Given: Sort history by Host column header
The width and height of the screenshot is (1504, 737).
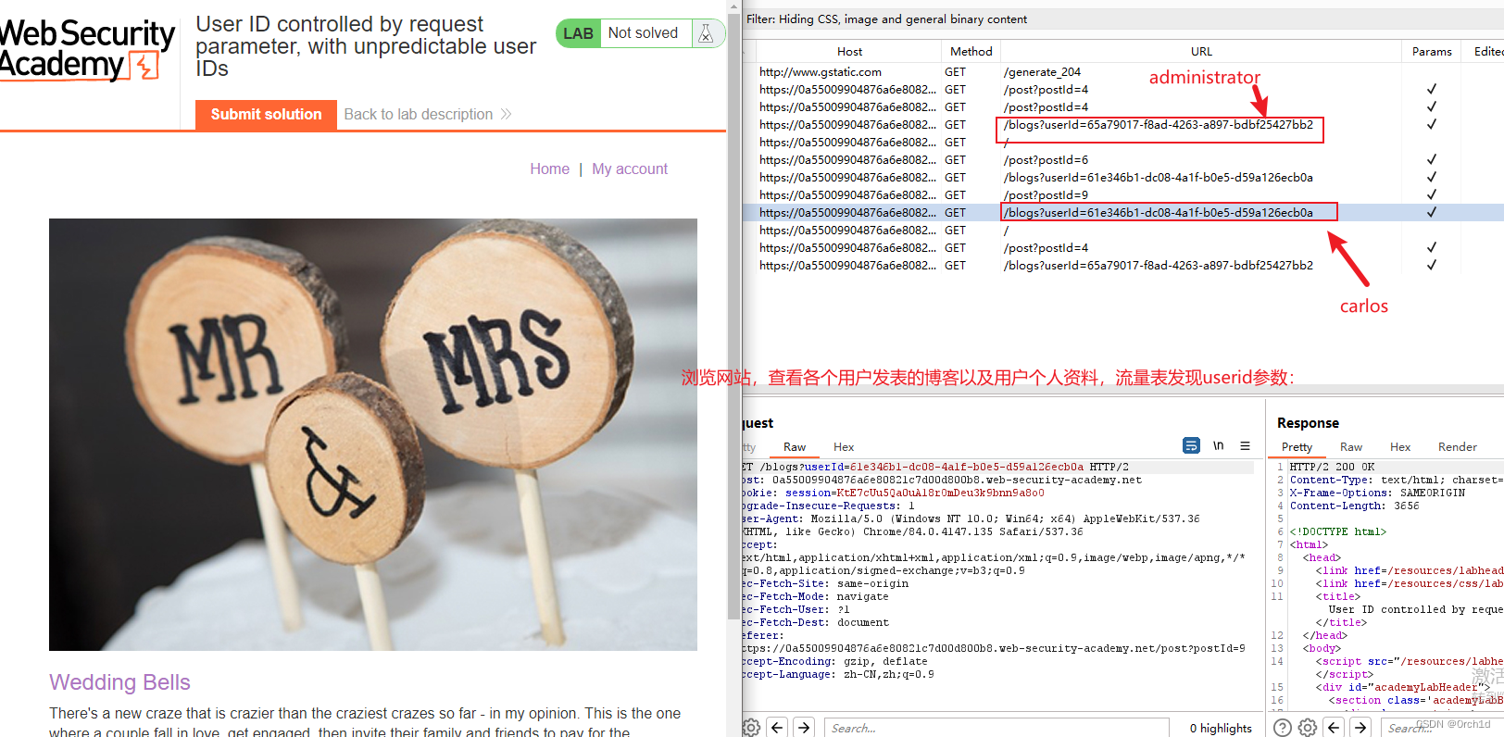Looking at the screenshot, I should (849, 52).
